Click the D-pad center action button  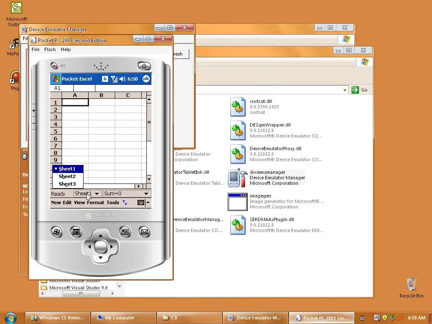[100, 246]
